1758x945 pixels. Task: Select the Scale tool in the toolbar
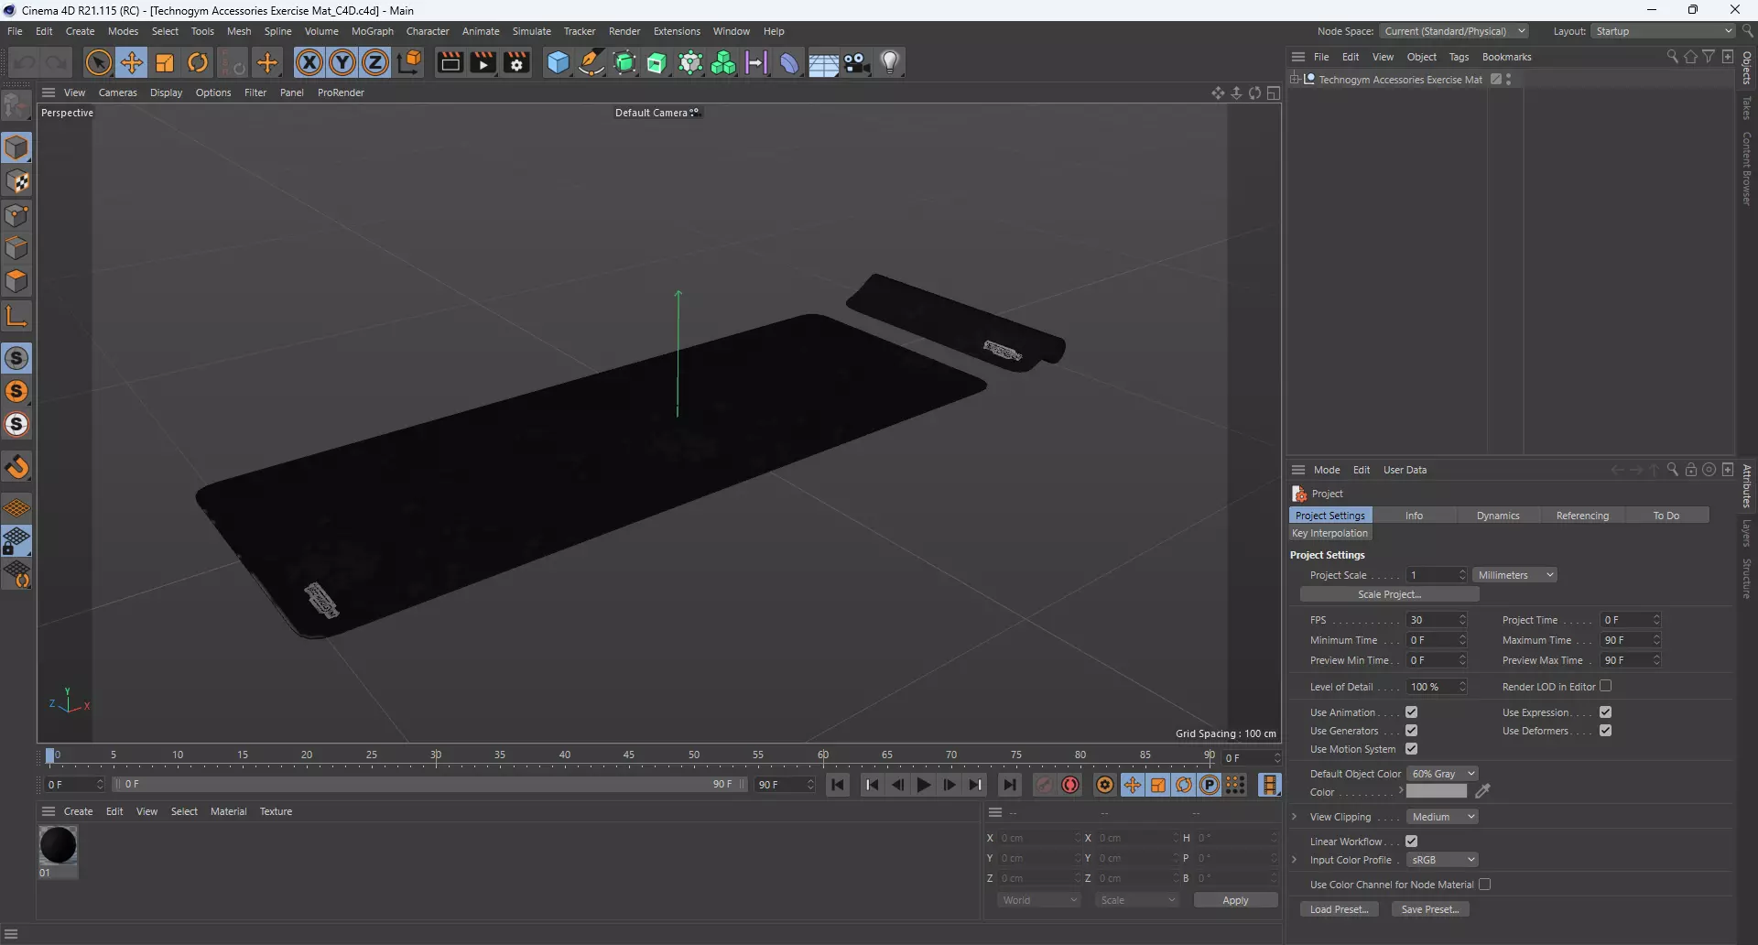click(165, 62)
